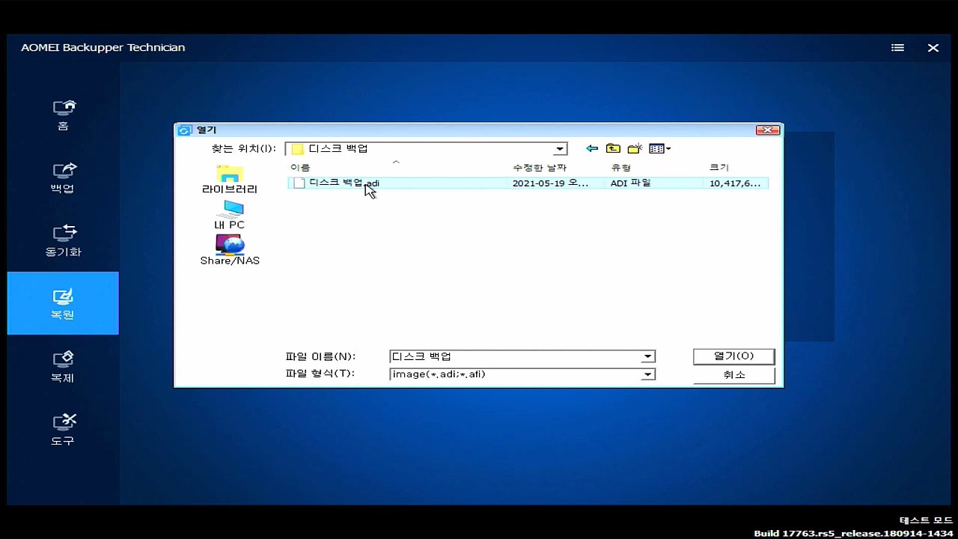Open the AOMEI Backupper menu icon
958x539 pixels.
tap(897, 48)
